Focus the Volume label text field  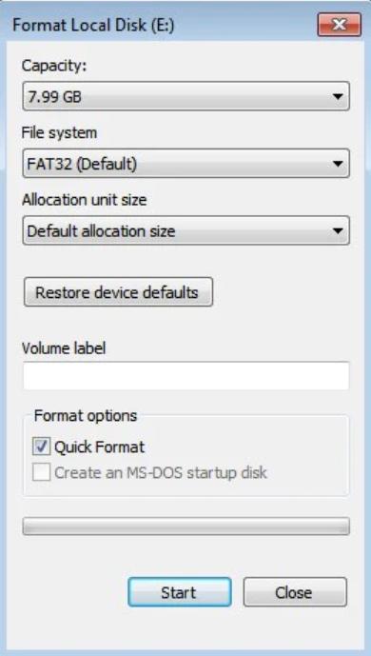pos(185,376)
